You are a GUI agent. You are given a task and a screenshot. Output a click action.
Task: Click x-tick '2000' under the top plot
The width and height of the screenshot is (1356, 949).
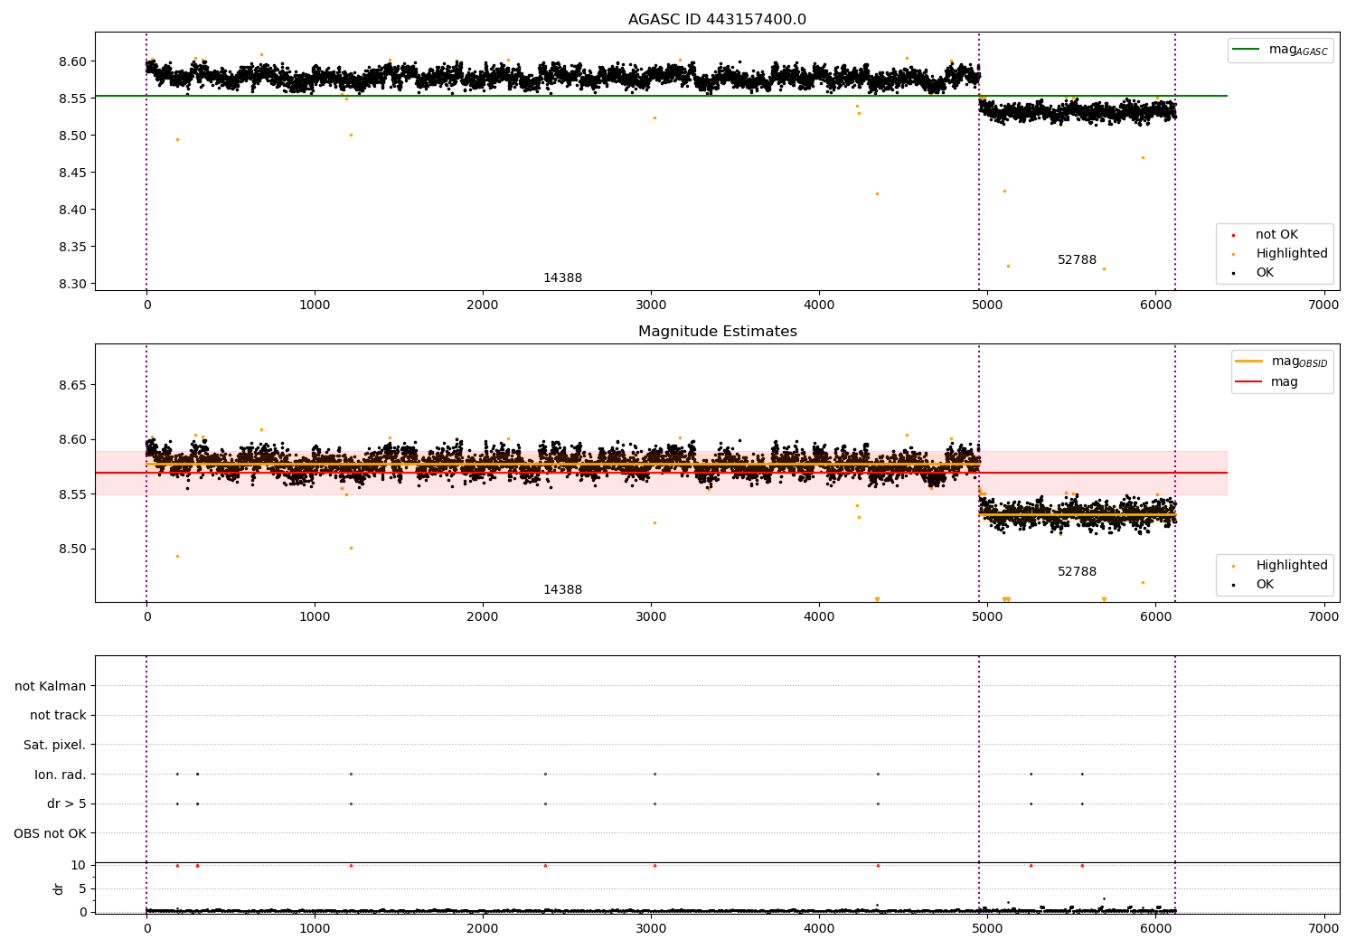point(483,305)
